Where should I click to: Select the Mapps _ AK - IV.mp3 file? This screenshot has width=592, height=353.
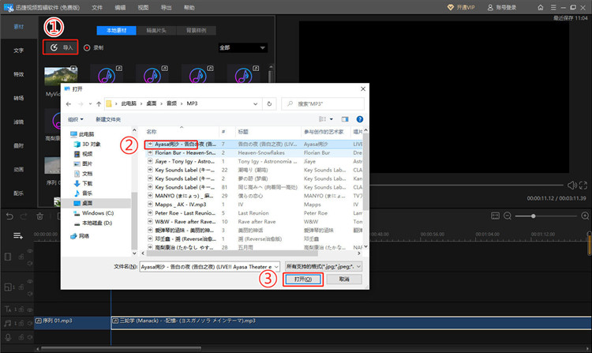[x=181, y=205]
